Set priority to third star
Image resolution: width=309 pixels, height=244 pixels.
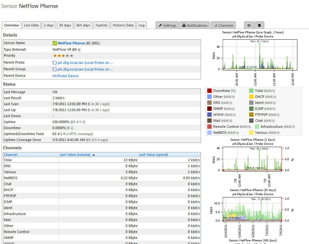click(63, 56)
